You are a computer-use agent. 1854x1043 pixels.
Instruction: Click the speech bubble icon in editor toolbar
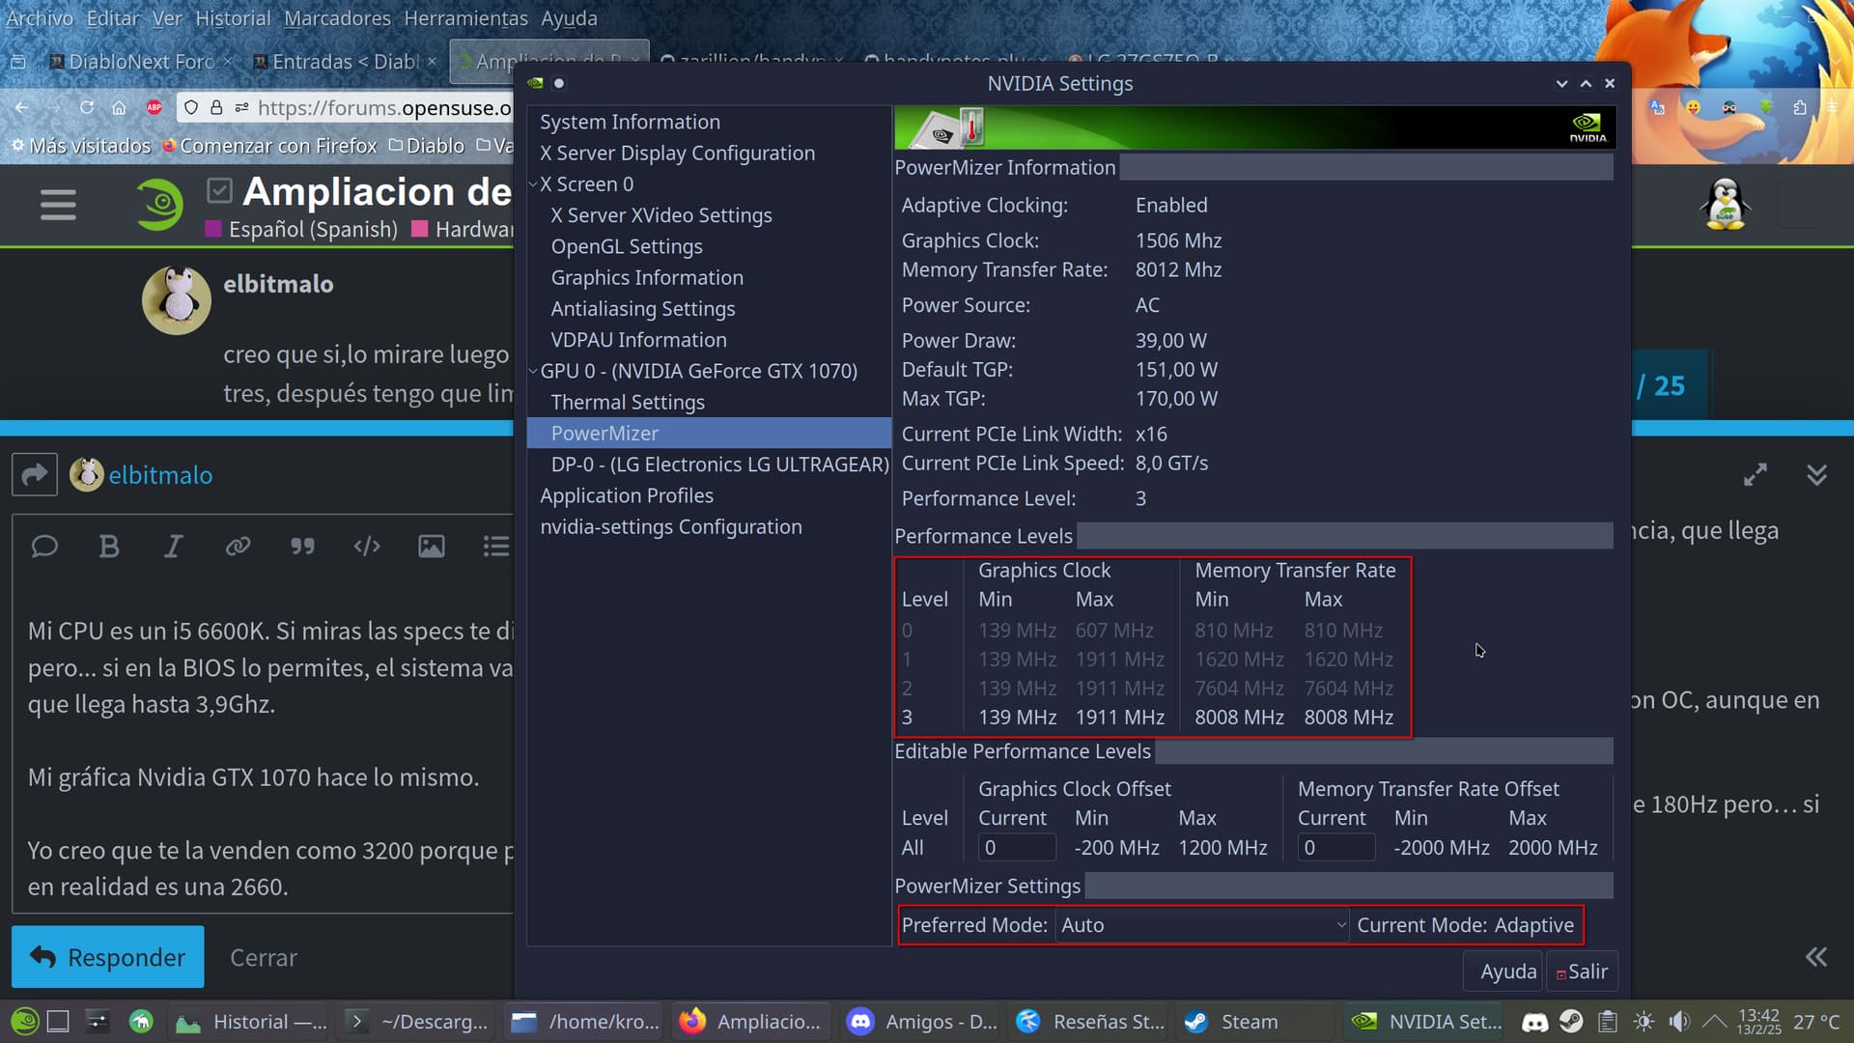(44, 547)
